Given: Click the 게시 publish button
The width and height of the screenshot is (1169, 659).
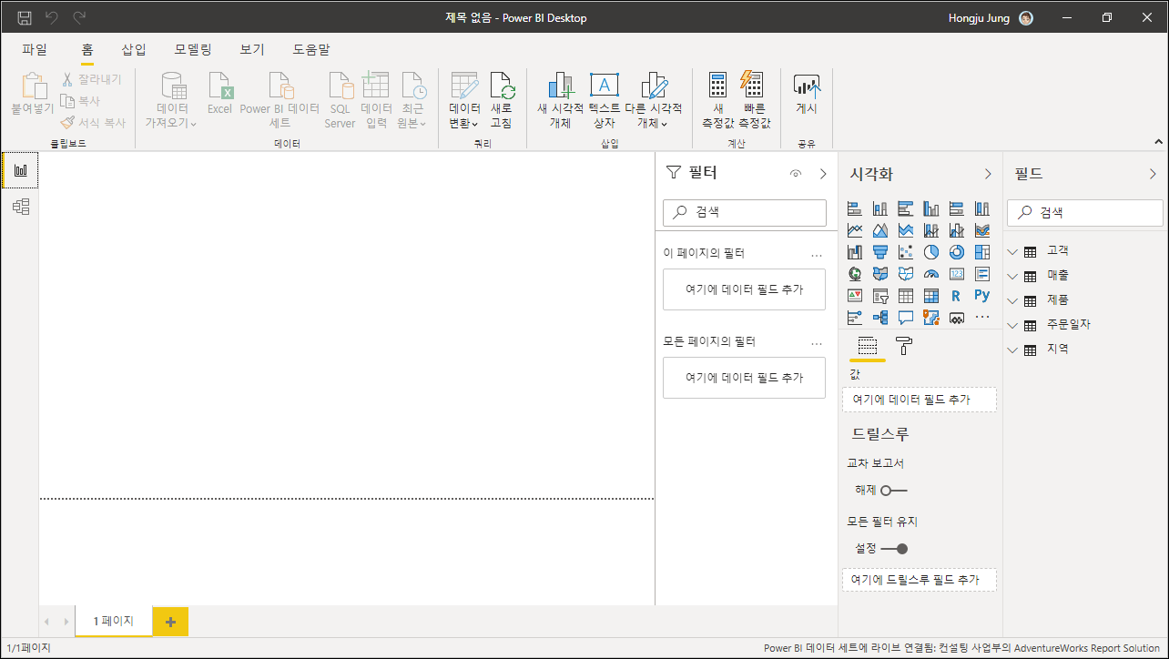Looking at the screenshot, I should [x=807, y=95].
